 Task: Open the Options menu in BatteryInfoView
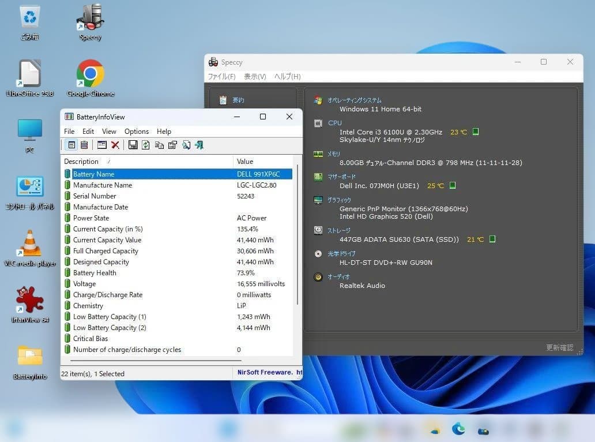[x=136, y=131]
